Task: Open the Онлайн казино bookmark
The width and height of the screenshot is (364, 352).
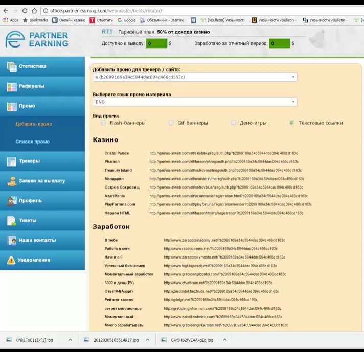Action: tap(69, 20)
